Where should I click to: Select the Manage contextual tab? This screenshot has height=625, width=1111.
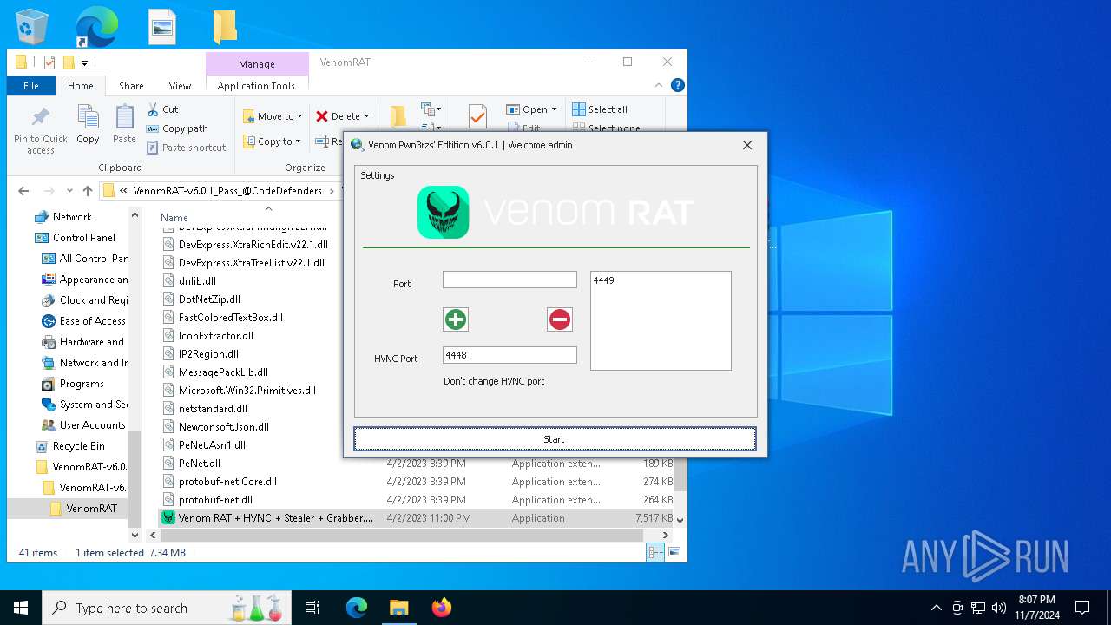257,64
